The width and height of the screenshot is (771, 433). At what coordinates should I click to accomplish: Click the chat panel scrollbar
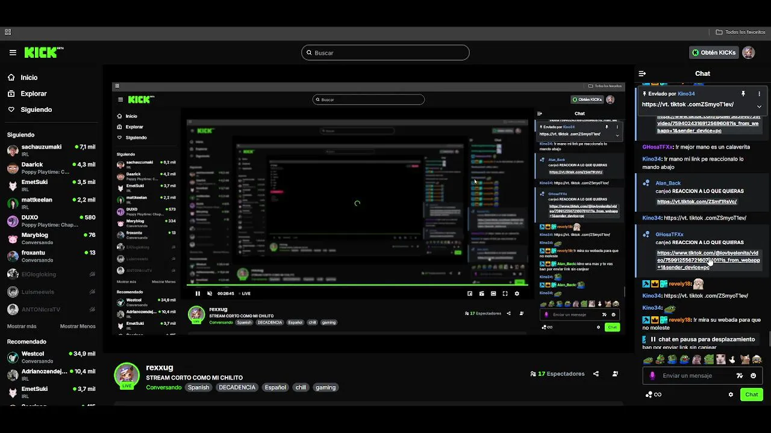[769, 339]
